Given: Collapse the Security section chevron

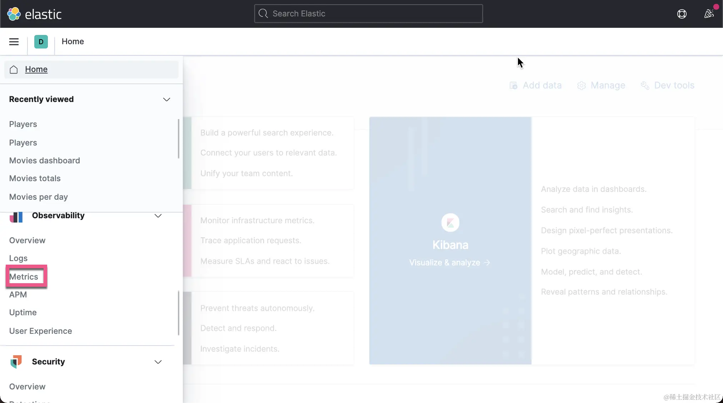Looking at the screenshot, I should (x=158, y=362).
